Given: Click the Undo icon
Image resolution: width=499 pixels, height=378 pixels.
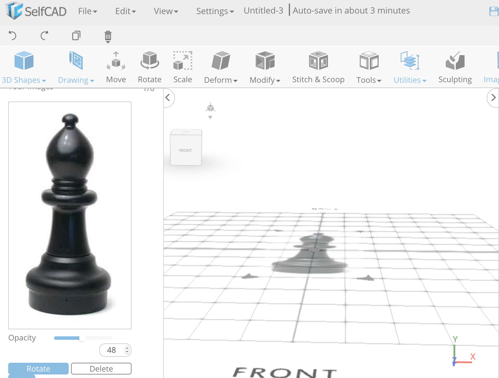Looking at the screenshot, I should (13, 36).
